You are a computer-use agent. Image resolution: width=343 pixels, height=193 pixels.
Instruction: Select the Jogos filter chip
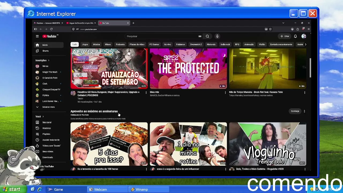click(85, 44)
